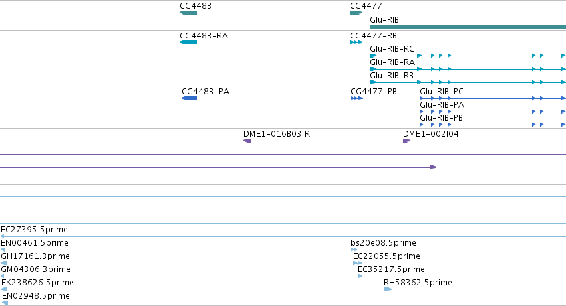Select the Glu-RIB-PB label
566x306 pixels.
(441, 118)
